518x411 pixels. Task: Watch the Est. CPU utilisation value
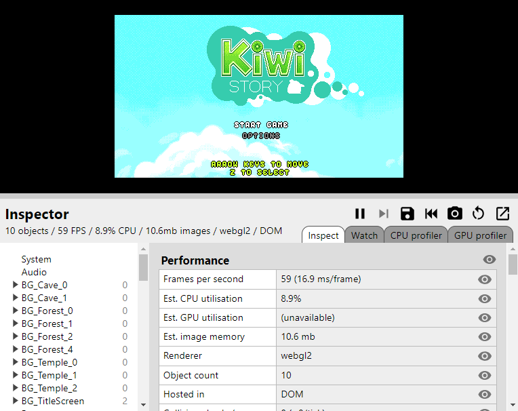[484, 298]
